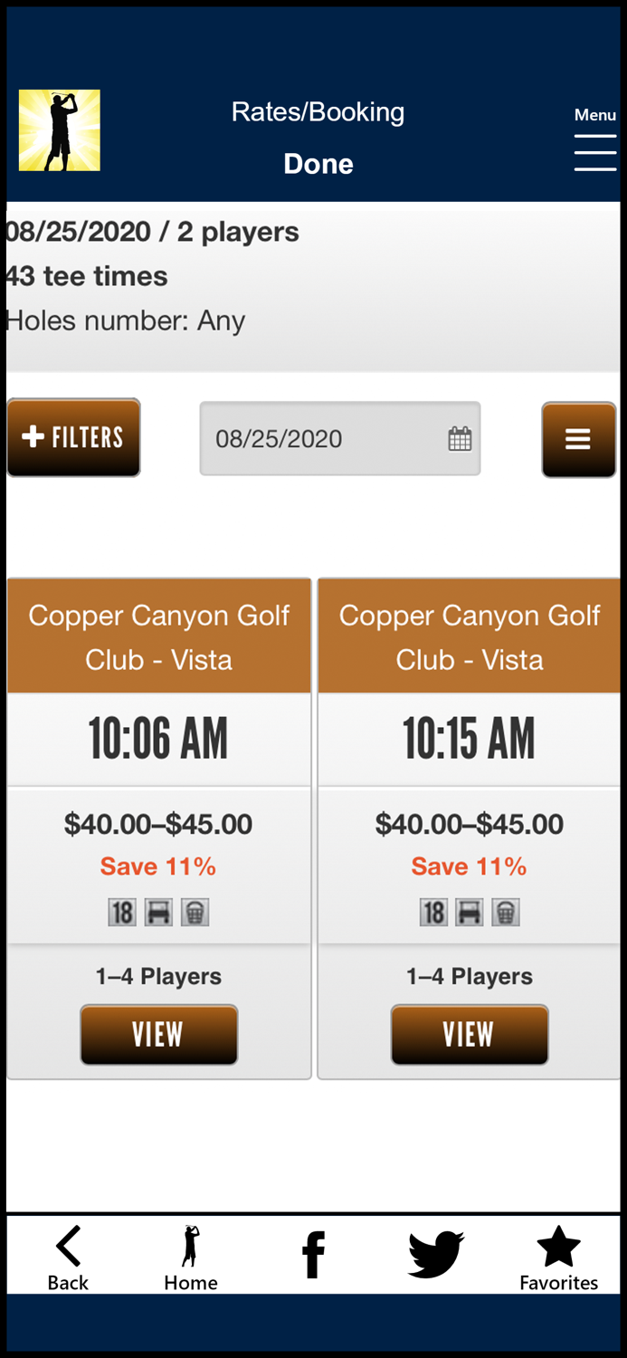Open the Save 11% deal details

157,865
